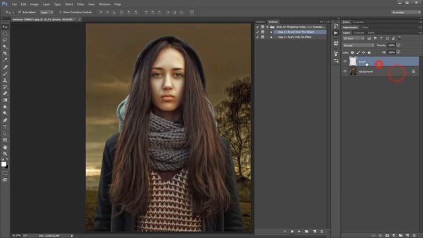Delete the selected action with the trash icon
Screen dimensions: 423x238
322,231
